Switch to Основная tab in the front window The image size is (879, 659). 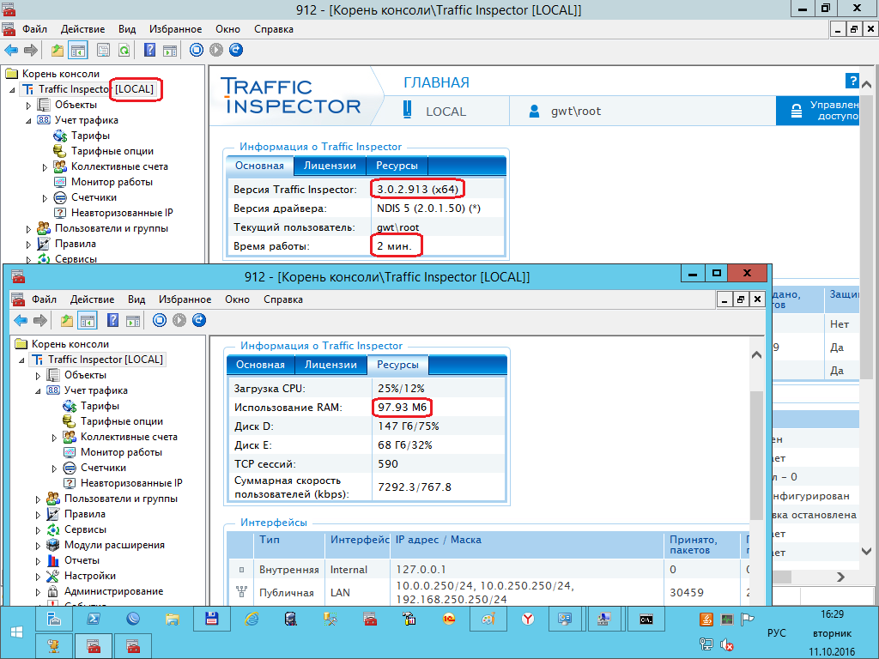(260, 365)
